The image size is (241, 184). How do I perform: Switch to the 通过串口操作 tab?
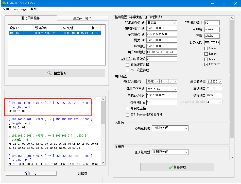point(82,18)
